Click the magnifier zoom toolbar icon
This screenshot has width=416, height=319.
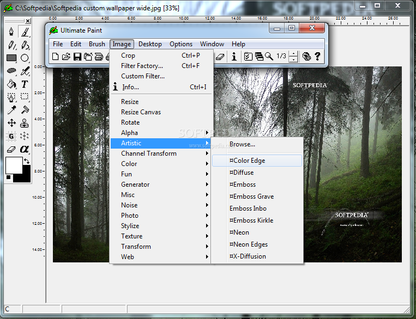[x=269, y=57]
